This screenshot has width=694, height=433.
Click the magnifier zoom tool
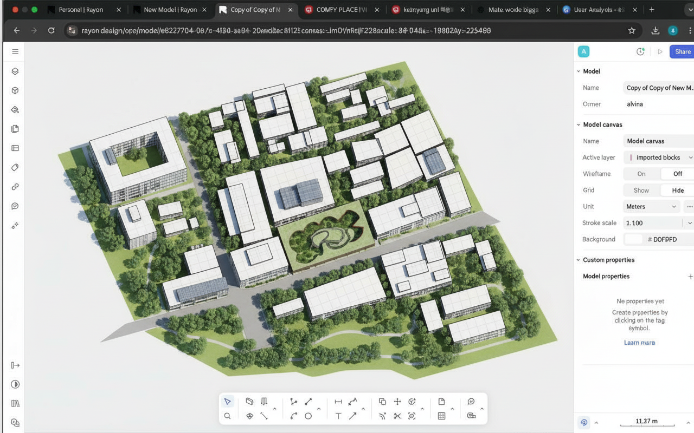pyautogui.click(x=228, y=416)
